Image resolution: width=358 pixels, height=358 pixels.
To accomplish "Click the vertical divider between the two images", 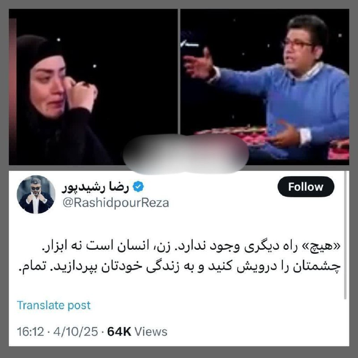I will point(179,72).
